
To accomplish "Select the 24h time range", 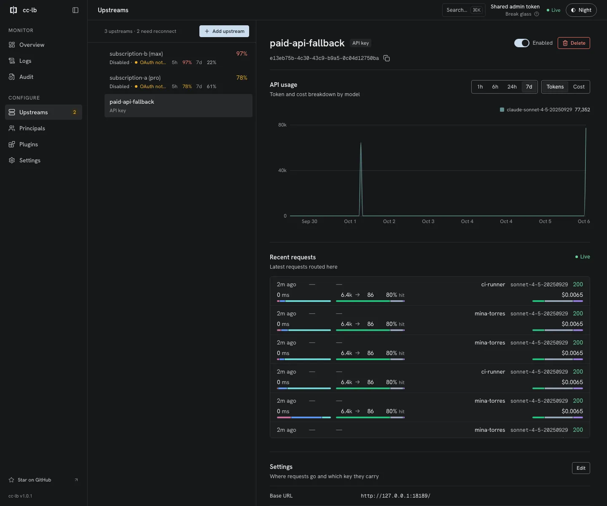I will (512, 87).
